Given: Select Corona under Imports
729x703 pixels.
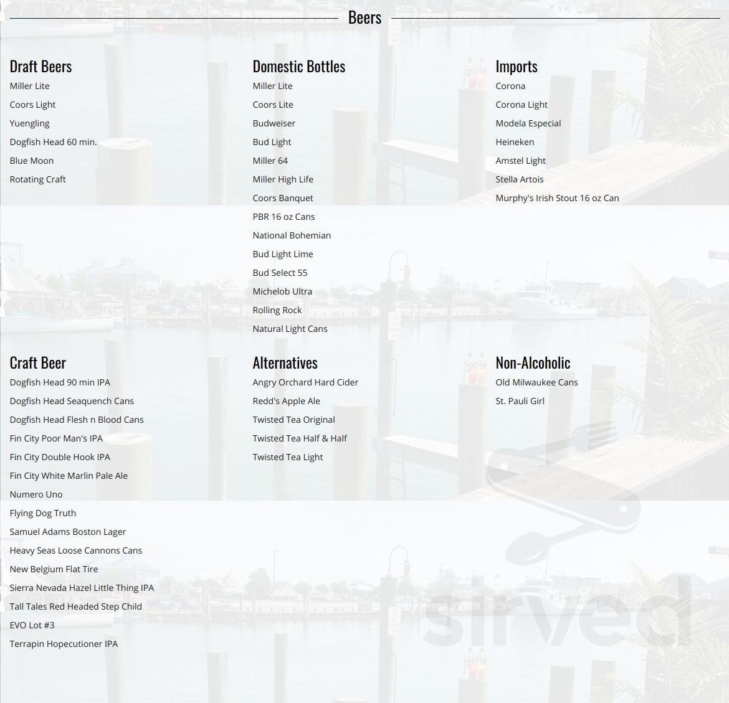Looking at the screenshot, I should point(510,86).
